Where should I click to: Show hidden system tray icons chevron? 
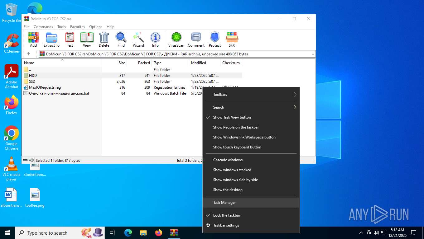point(361,233)
